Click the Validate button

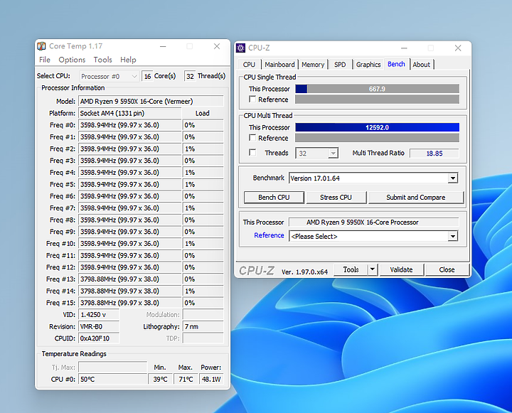[401, 269]
